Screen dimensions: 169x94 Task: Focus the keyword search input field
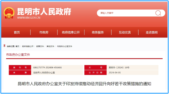(x=131, y=13)
